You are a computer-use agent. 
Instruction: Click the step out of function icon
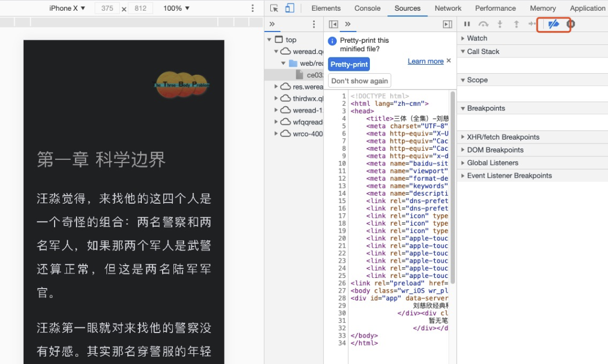[x=516, y=24]
